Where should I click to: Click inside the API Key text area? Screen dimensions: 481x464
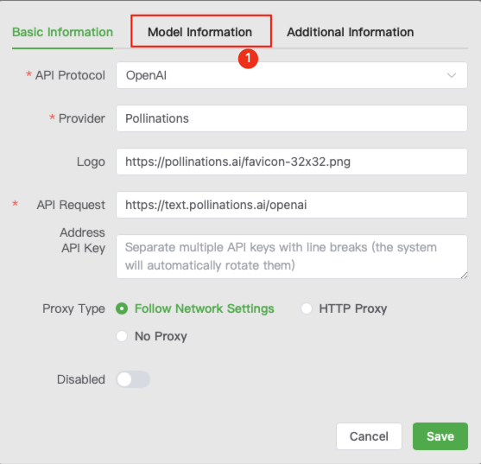click(292, 257)
